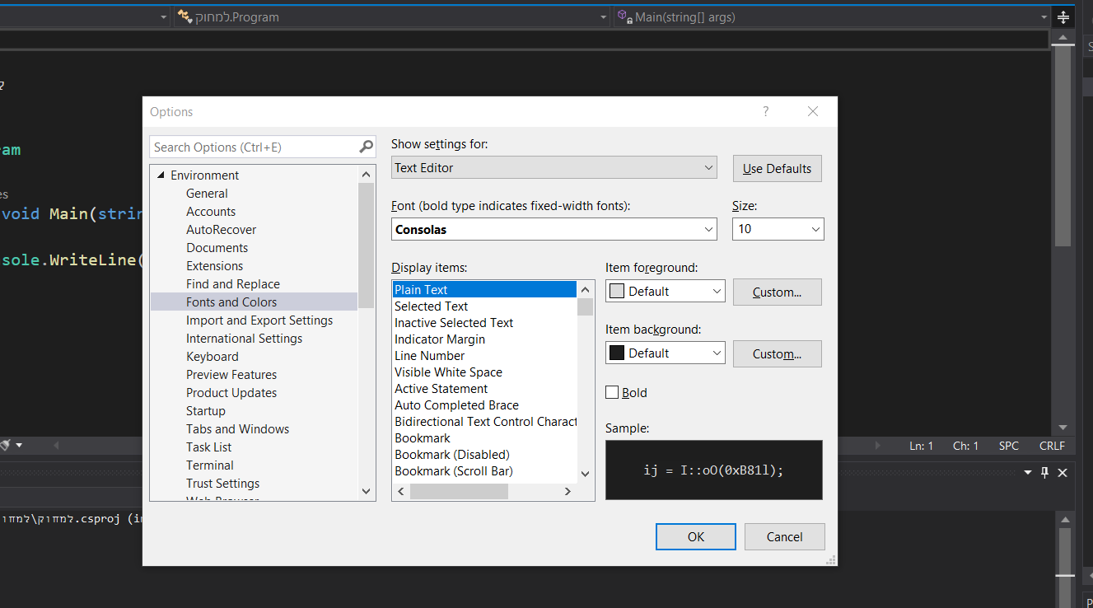This screenshot has height=608, width=1093.
Task: Click the Use Defaults button
Action: click(x=777, y=168)
